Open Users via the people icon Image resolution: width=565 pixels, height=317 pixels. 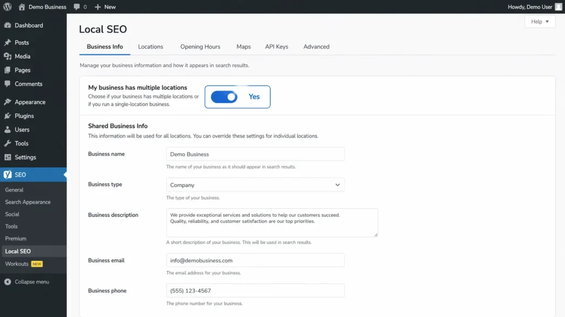pos(8,129)
